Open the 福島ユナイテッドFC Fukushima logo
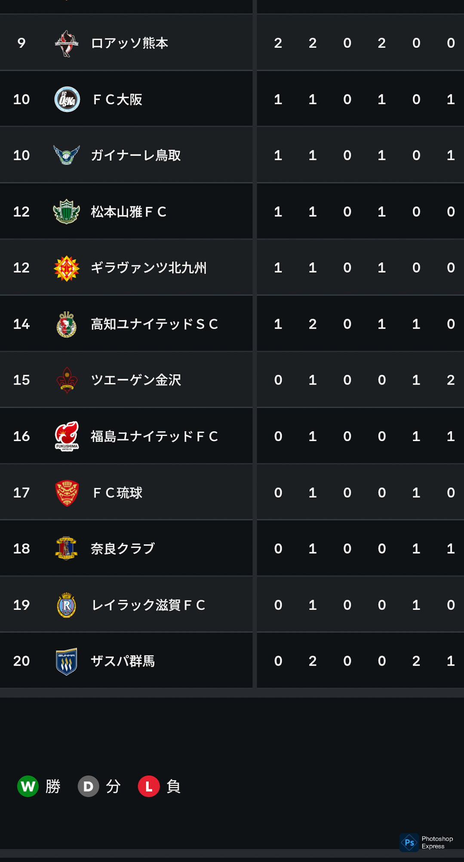 point(67,436)
